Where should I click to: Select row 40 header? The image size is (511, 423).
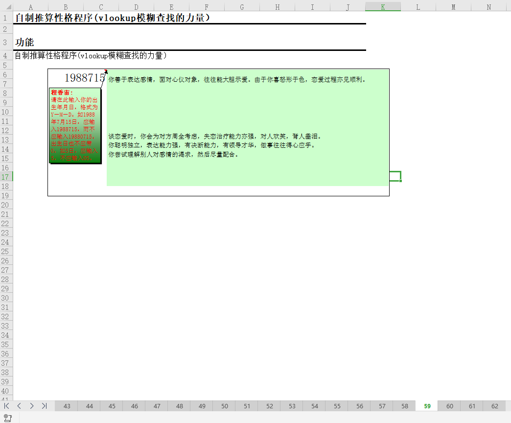click(6, 391)
